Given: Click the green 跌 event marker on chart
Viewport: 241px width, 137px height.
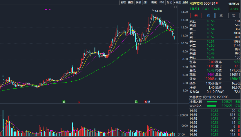Looking at the screenshot, I should (136, 102).
